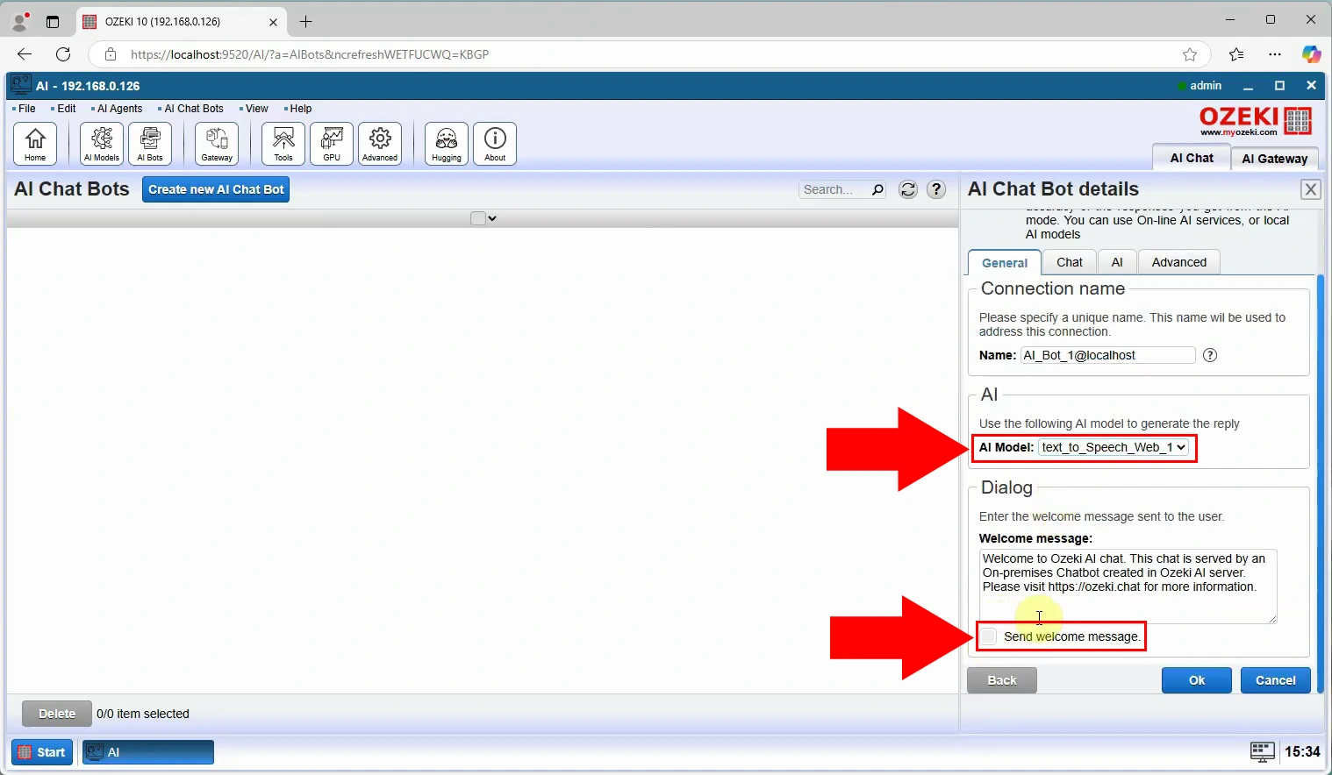This screenshot has height=775, width=1332.
Task: Open the Advanced settings gear icon
Action: pos(380,143)
